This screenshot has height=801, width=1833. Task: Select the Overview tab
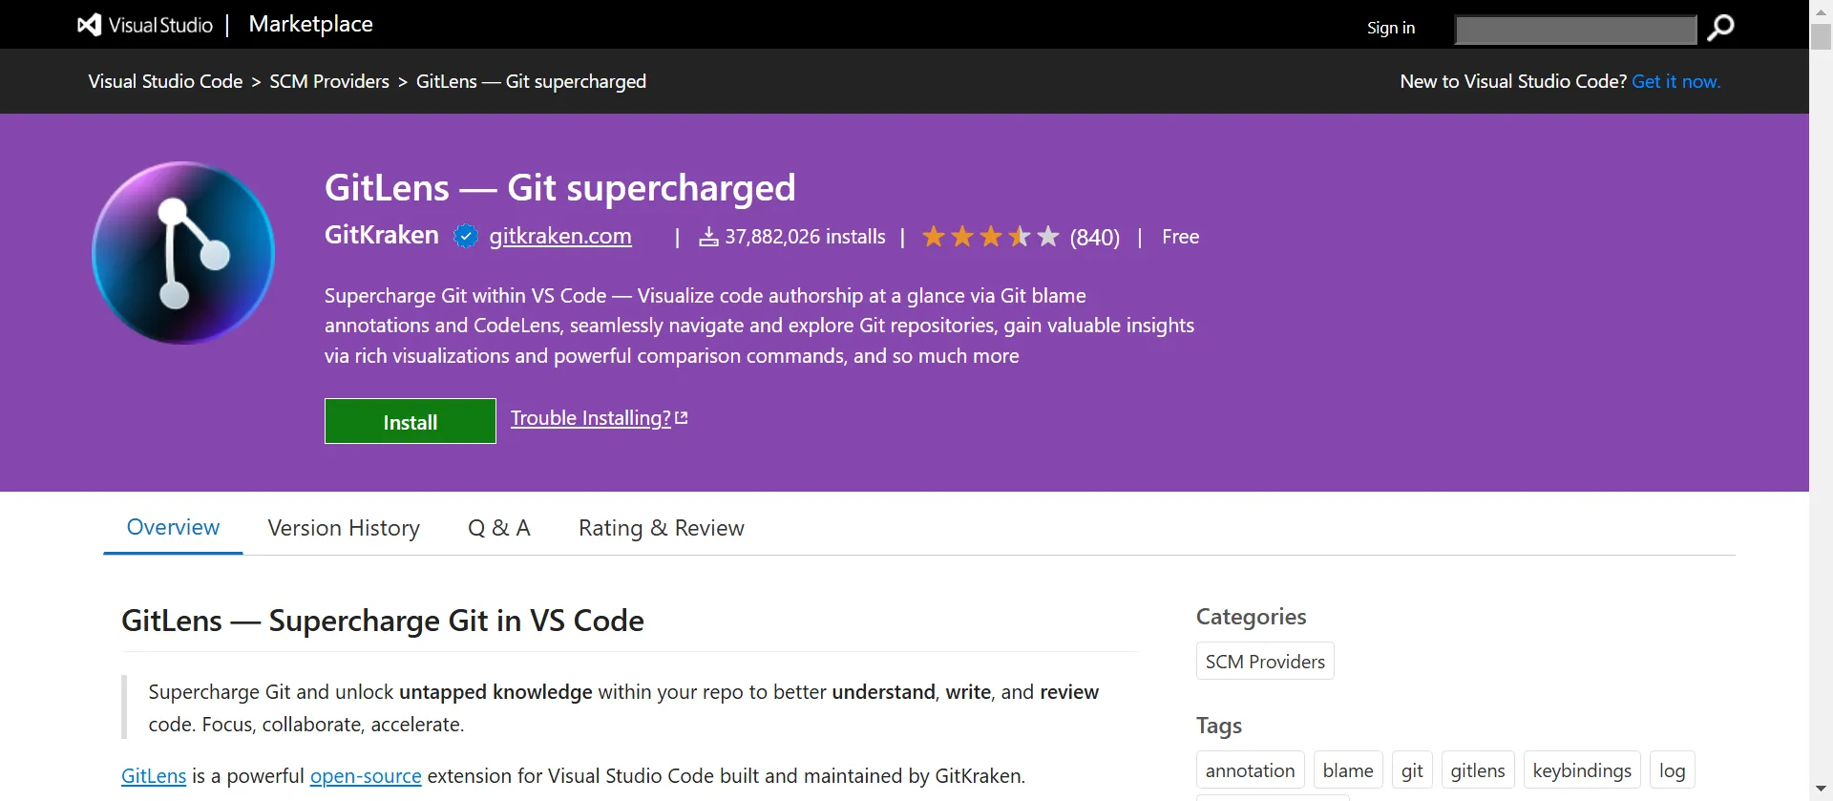pyautogui.click(x=173, y=527)
